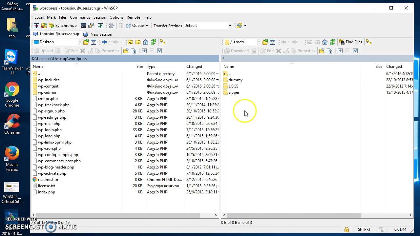Click the Queue button

(135, 26)
